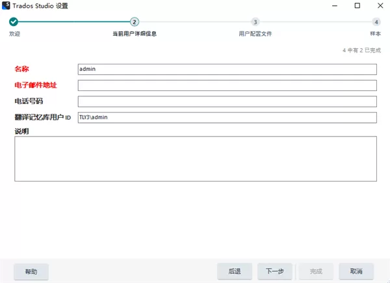Open the 当前用户详细信息 step label
Image resolution: width=390 pixels, height=283 pixels.
click(x=135, y=34)
